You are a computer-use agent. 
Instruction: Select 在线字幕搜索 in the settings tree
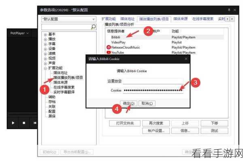pyautogui.click(x=64, y=87)
